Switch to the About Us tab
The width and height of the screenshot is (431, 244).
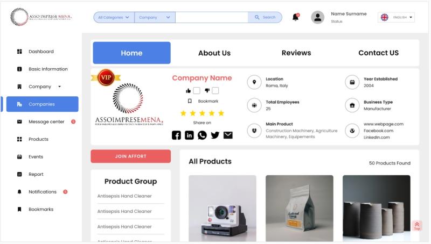pos(214,53)
